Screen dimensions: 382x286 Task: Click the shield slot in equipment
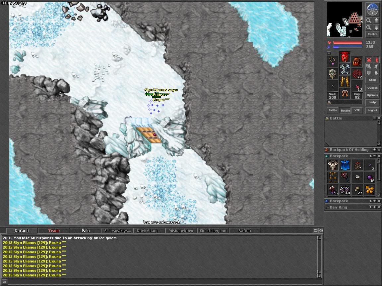pos(333,74)
